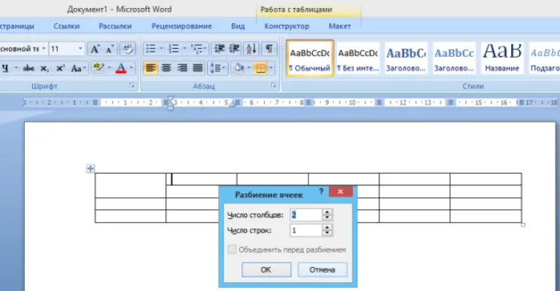Click the dialog help question mark

(x=321, y=191)
